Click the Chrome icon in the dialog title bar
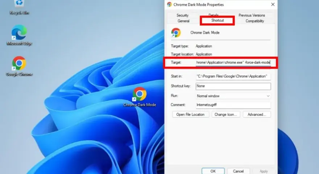 tap(169, 4)
